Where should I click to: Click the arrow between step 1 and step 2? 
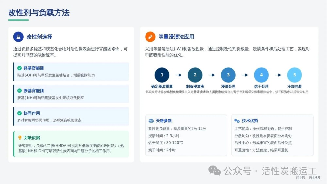point(179,75)
